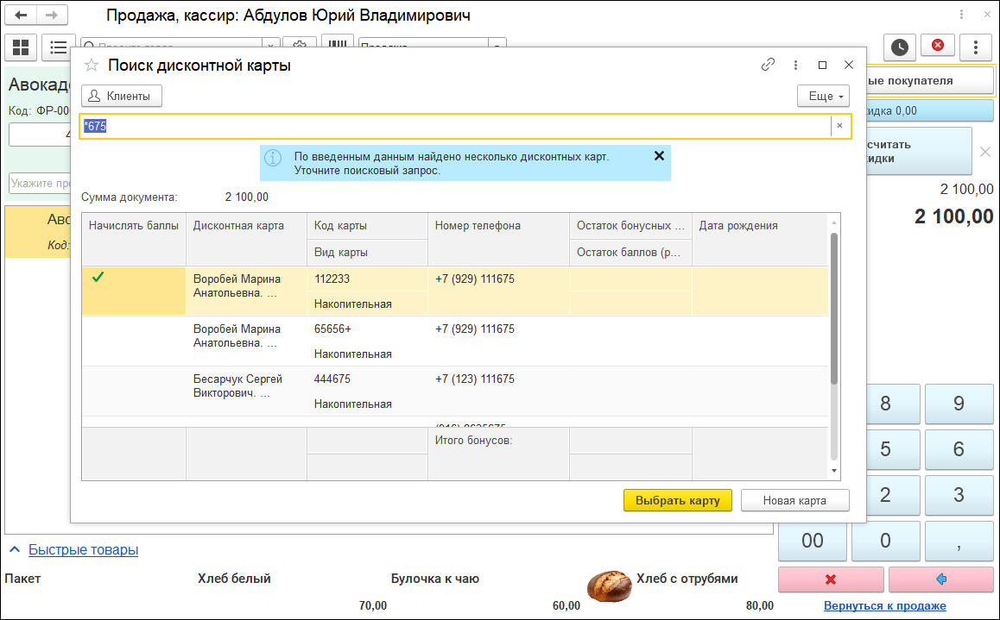Viewport: 1000px width, 620px height.
Task: Copy link to discount card search
Action: click(768, 65)
